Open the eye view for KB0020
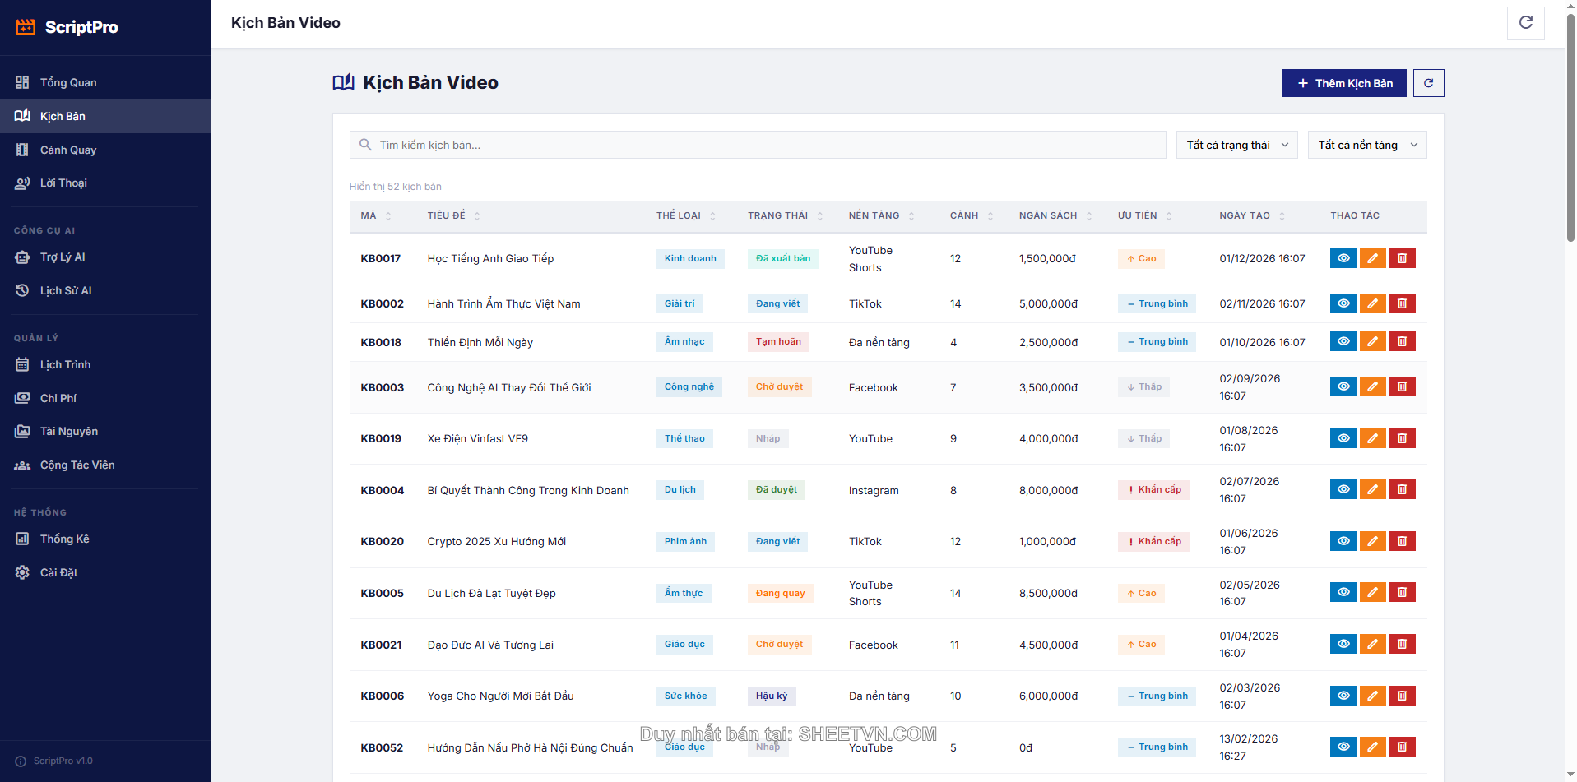Screen dimensions: 1577x782 click(x=1343, y=541)
